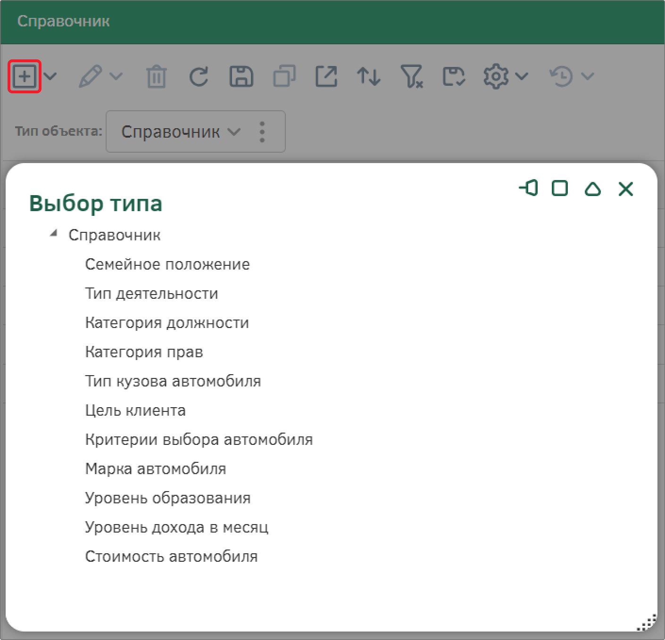The image size is (665, 640).
Task: Select Категория должности
Action: 167,322
